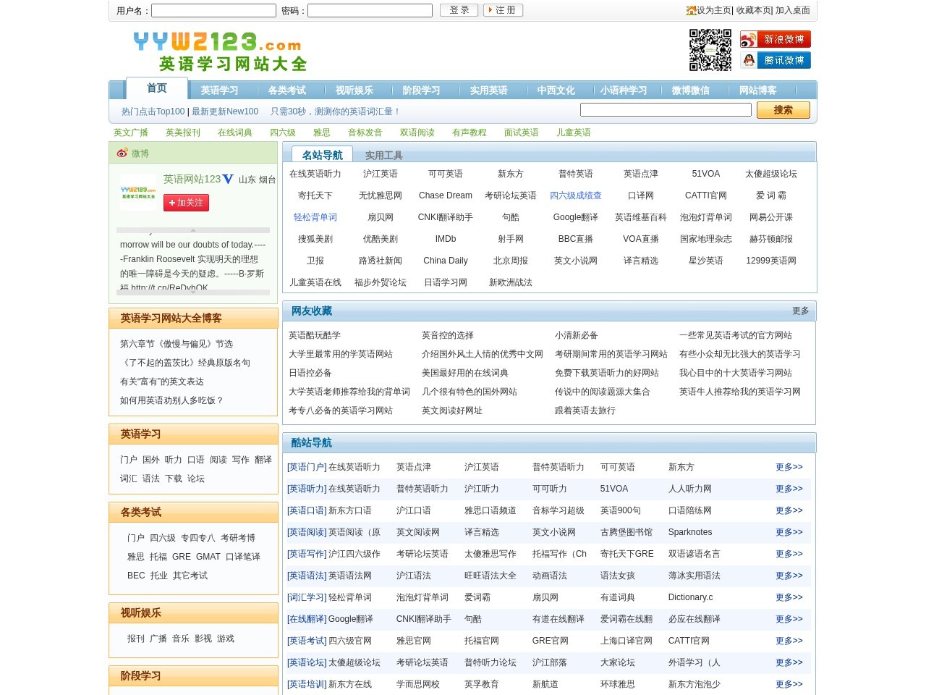Open the [英语考试] category link
926x695 pixels.
point(307,641)
